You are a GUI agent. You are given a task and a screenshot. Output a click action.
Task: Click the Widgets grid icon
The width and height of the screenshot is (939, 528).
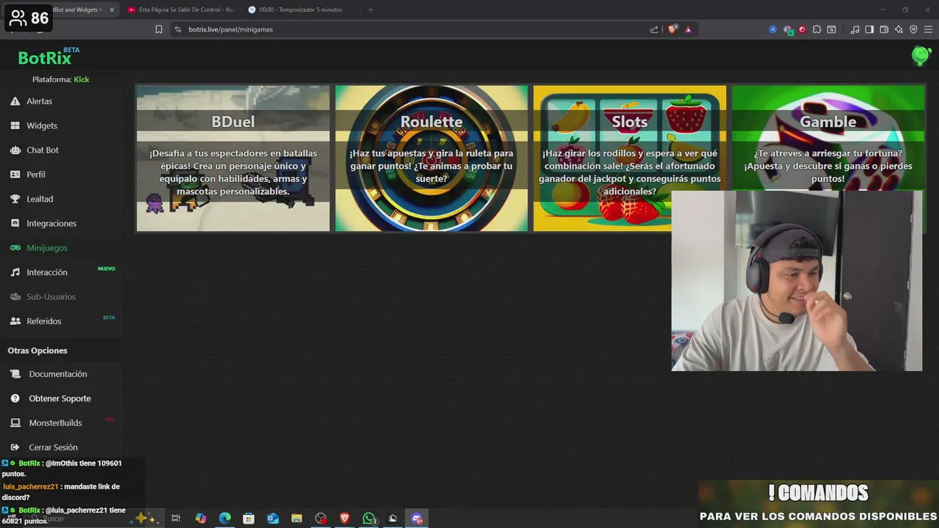(15, 125)
